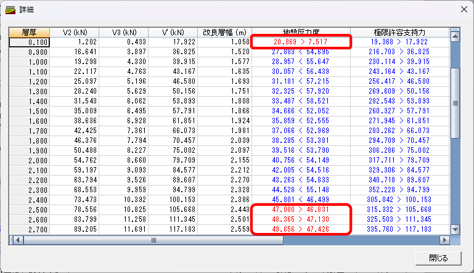Viewport: 474px width, 273px height.
Task: Click V2 value 54.762
Action: tap(75, 160)
